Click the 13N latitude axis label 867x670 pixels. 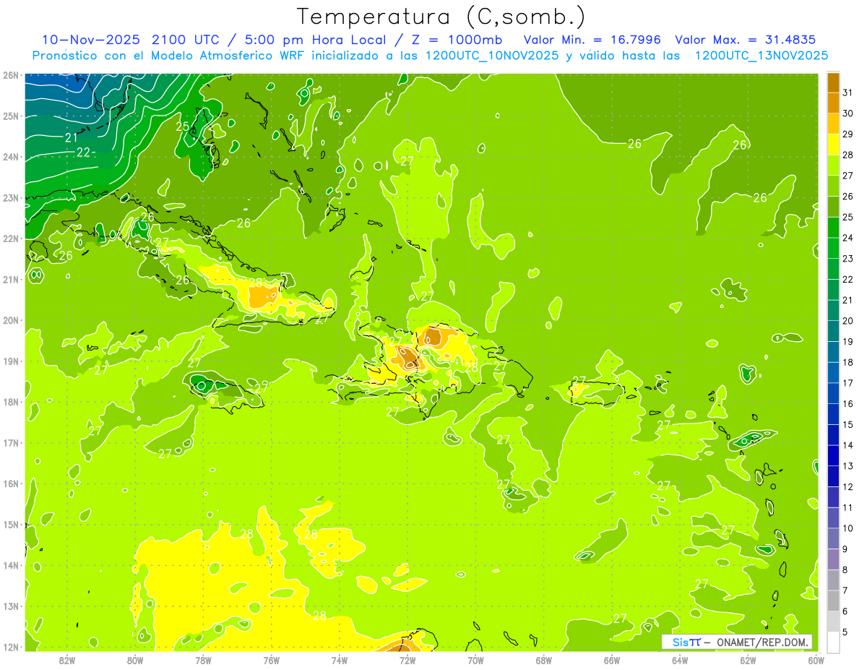pyautogui.click(x=11, y=606)
